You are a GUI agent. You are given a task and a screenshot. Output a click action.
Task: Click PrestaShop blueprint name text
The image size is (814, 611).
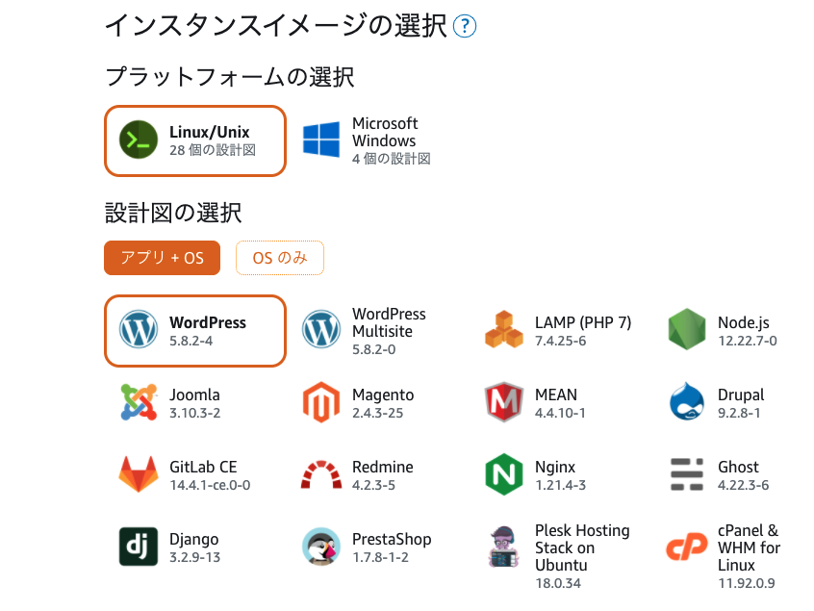point(392,540)
